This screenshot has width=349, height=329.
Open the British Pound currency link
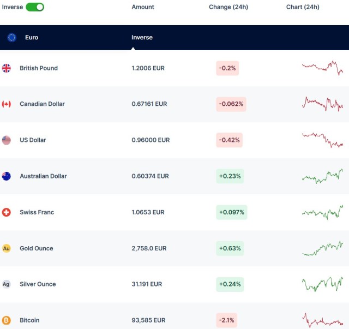pyautogui.click(x=39, y=68)
